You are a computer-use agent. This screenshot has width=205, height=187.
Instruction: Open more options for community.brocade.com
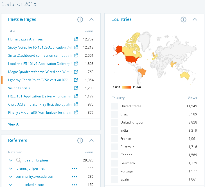pyautogui.click(x=75, y=177)
